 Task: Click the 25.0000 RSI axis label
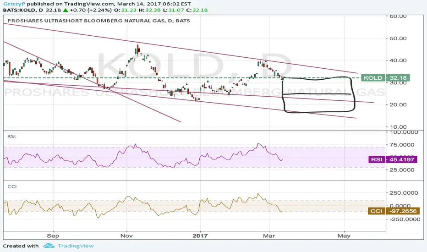[402, 170]
